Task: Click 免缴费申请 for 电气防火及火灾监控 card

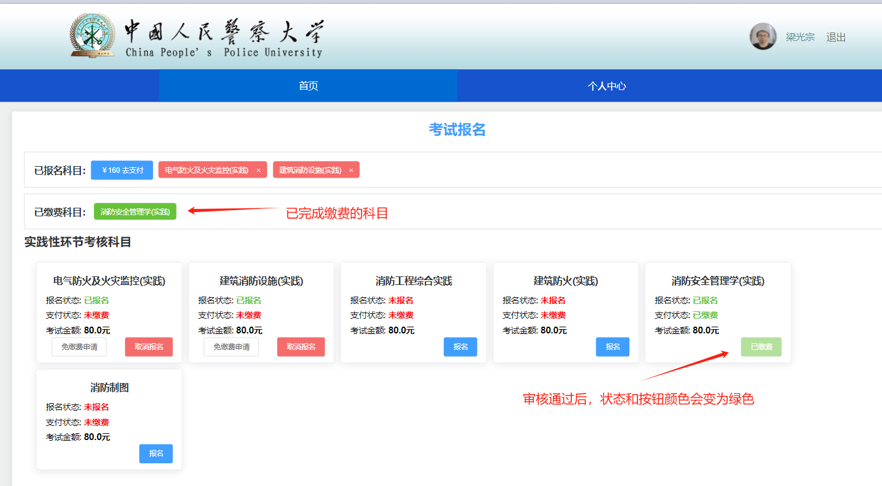Action: (x=79, y=347)
